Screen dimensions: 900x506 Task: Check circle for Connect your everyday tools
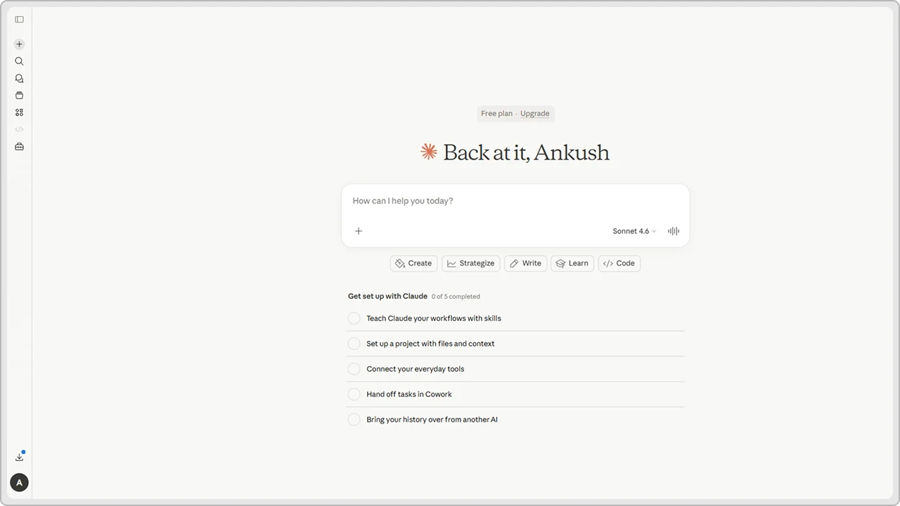click(x=354, y=369)
